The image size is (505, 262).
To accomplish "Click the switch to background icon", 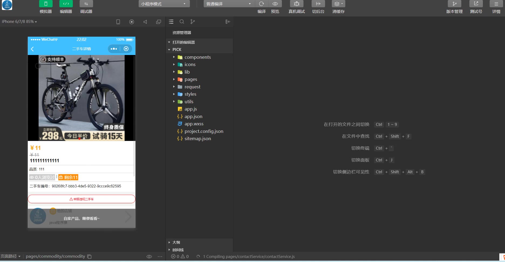I will pos(318,4).
